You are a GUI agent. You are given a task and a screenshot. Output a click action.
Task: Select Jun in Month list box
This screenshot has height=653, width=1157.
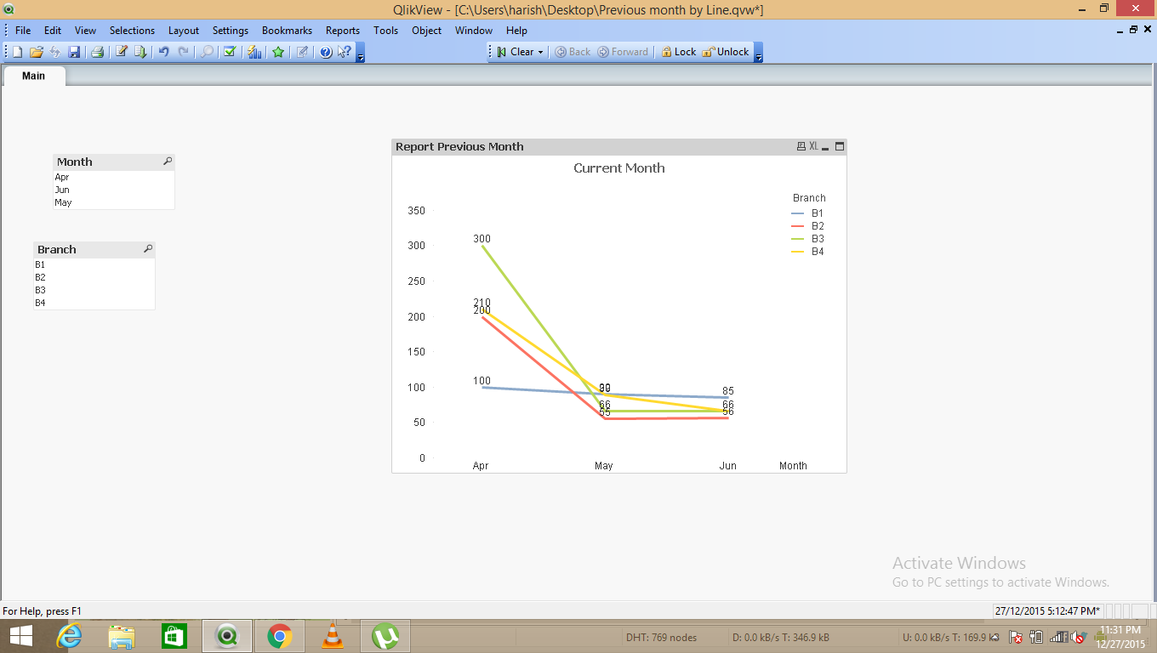point(114,190)
